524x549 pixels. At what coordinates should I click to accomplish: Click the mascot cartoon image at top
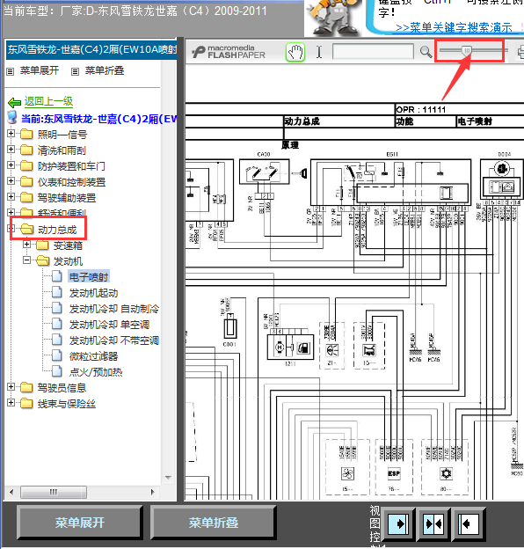333,18
